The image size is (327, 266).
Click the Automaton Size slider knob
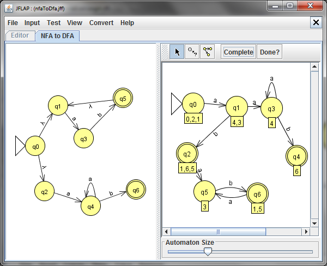207,251
